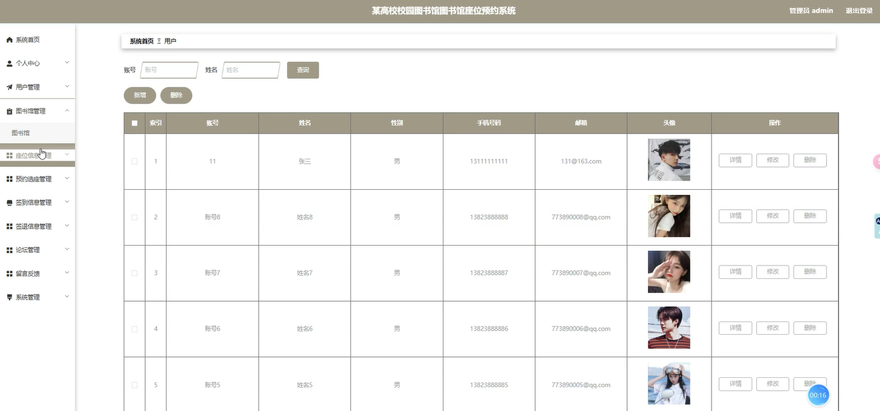Click avatar thumbnail of 姓名6
Screen dimensions: 880x411
[x=669, y=328]
